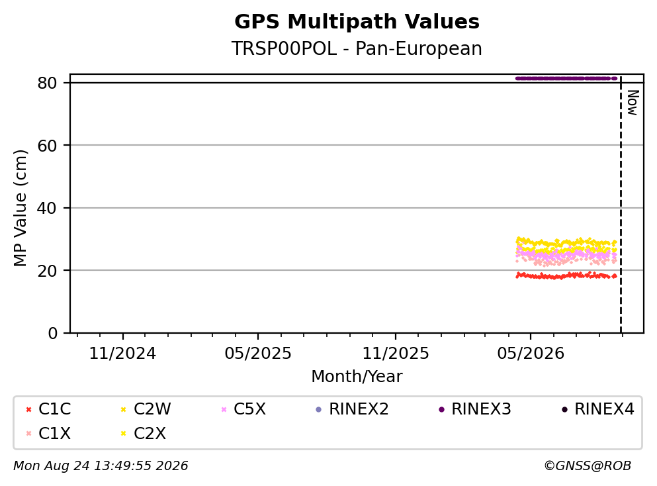657x486 pixels.
Task: Click the RINEX4 legend entry
Action: 598,409
